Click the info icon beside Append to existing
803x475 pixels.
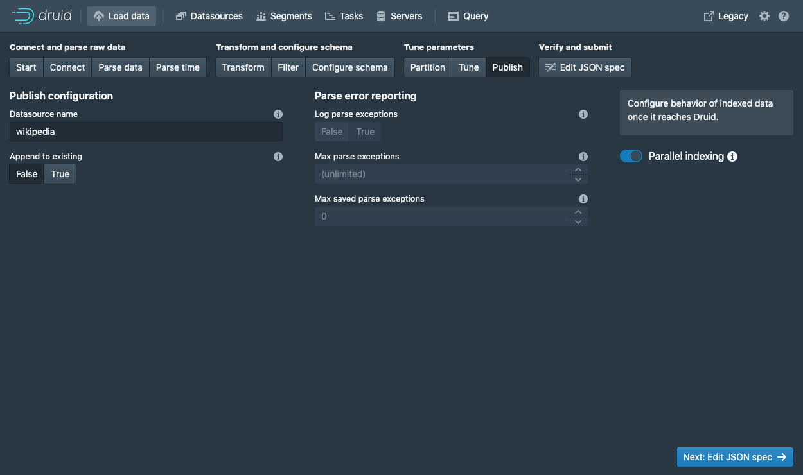[x=278, y=157]
